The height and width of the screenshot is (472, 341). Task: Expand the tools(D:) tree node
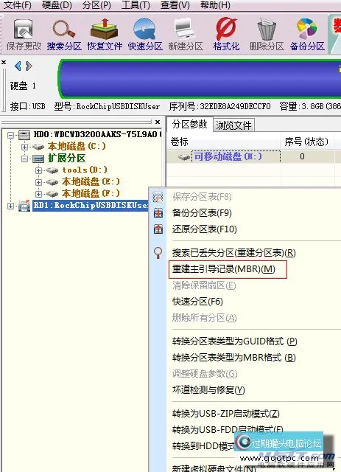pyautogui.click(x=39, y=170)
